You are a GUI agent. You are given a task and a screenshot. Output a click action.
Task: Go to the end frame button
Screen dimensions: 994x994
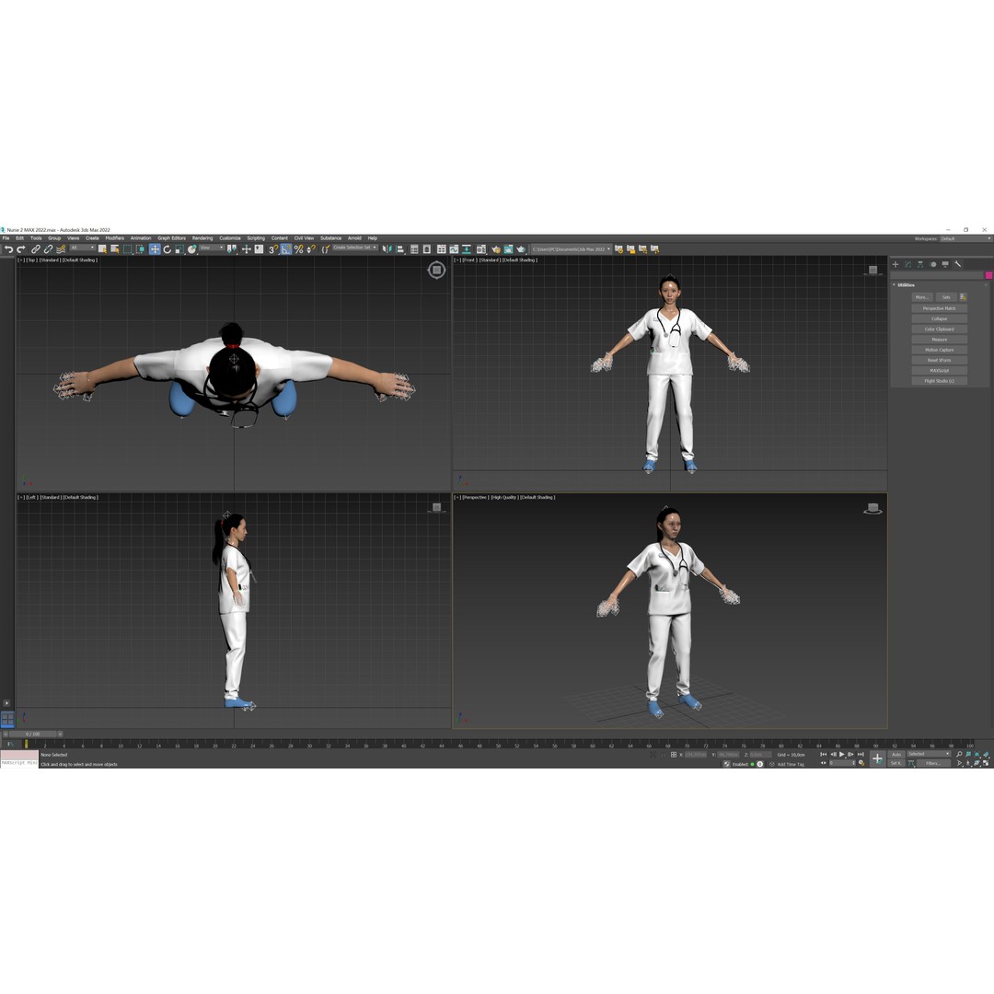(x=861, y=755)
